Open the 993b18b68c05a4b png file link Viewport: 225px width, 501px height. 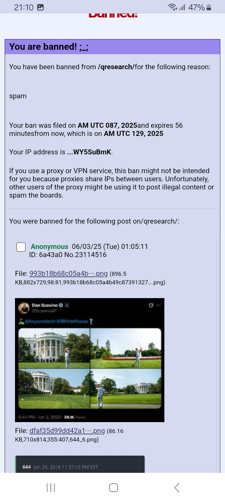[x=68, y=273]
